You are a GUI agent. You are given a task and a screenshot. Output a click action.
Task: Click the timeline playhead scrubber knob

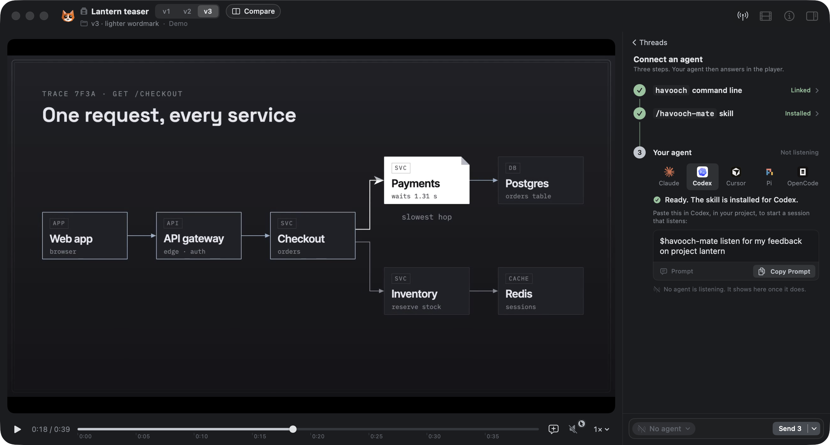coord(293,429)
